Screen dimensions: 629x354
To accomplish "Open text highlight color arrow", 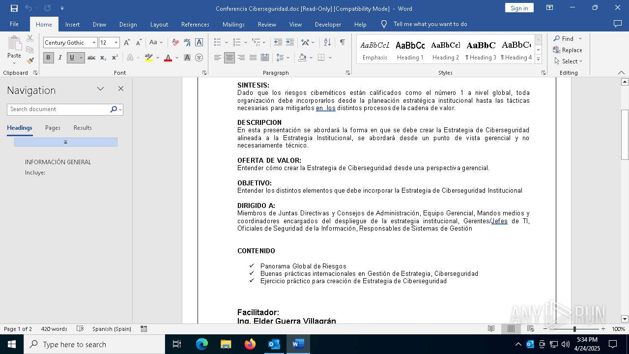I will pyautogui.click(x=158, y=58).
